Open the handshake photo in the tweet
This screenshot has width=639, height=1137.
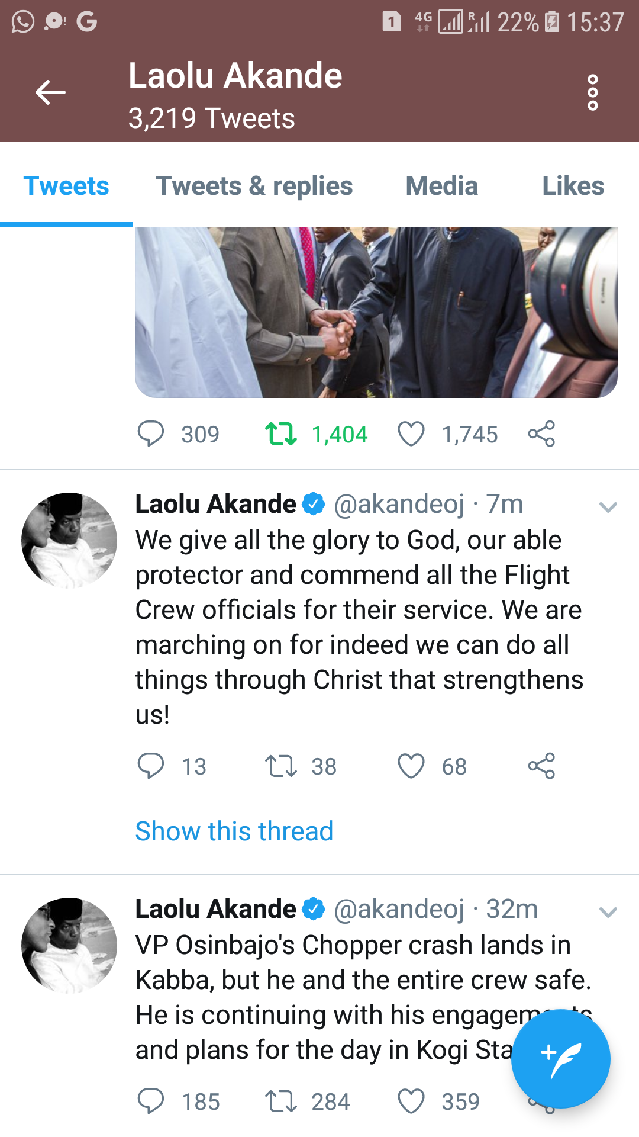[376, 312]
